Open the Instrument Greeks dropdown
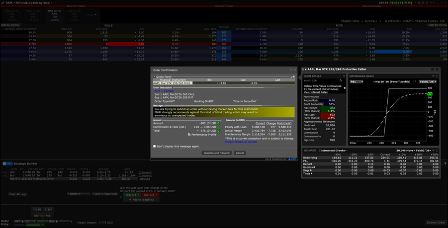Screen dimensions: 448x228 coord(333,151)
